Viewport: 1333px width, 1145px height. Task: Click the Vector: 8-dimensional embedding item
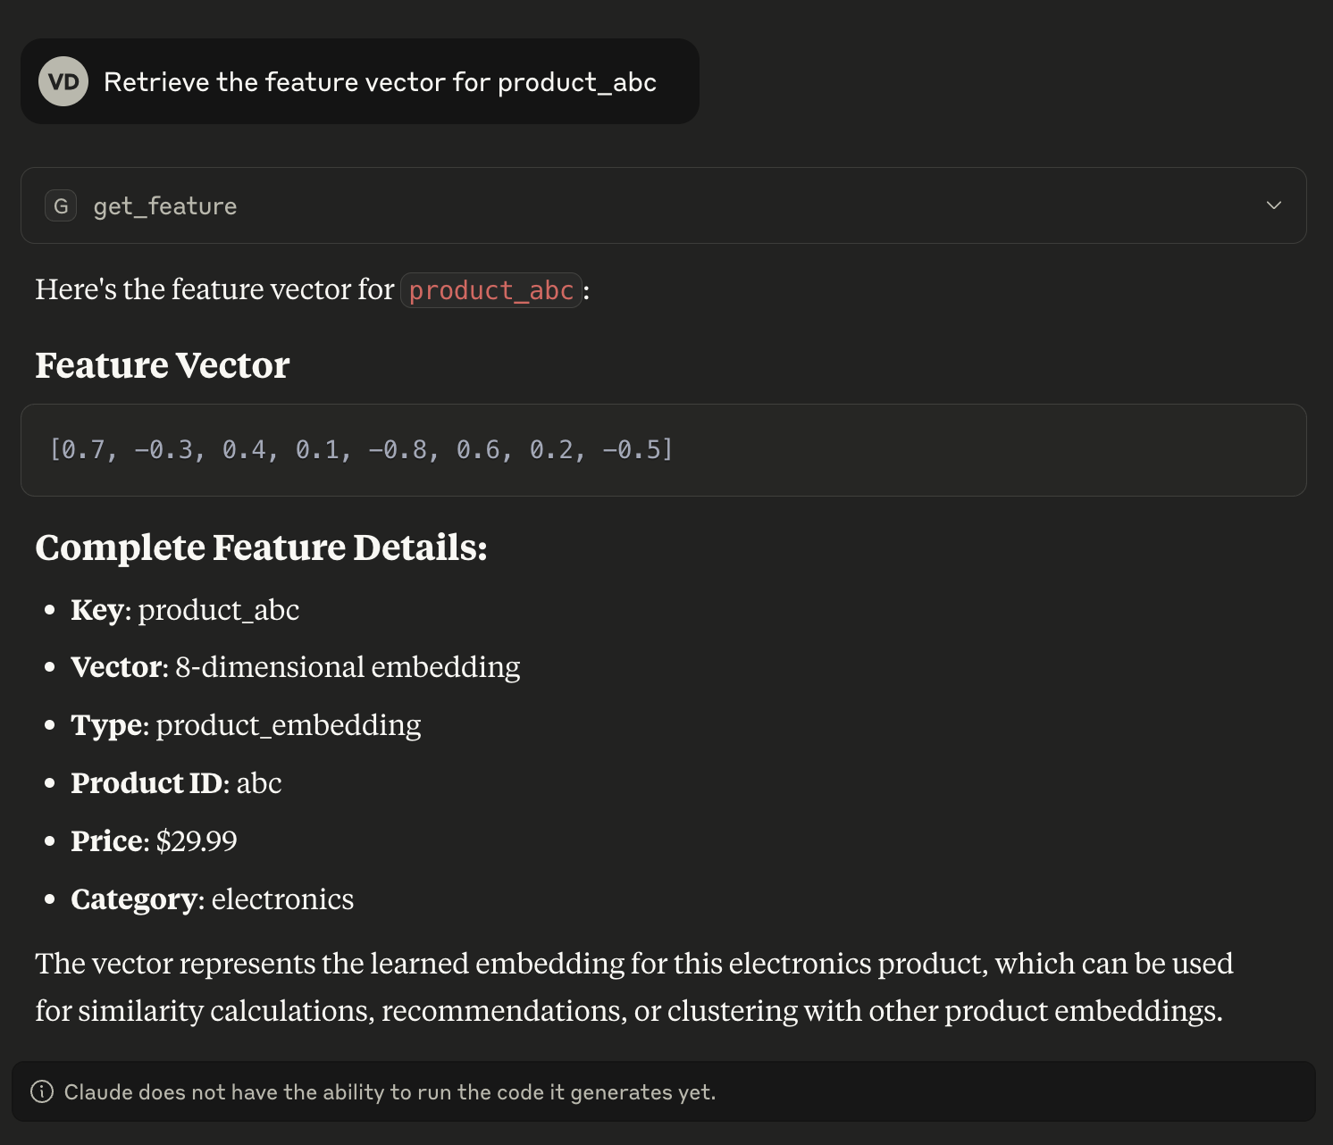coord(296,667)
